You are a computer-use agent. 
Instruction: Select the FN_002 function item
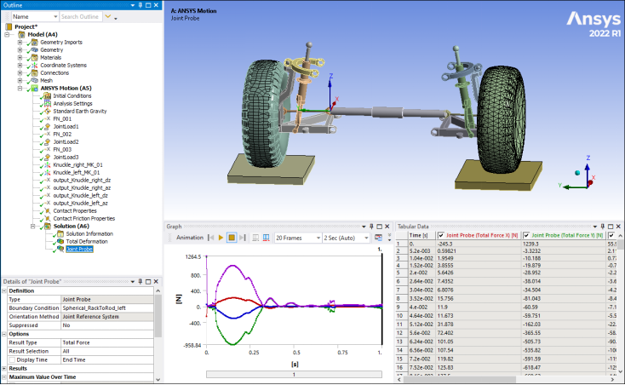62,135
